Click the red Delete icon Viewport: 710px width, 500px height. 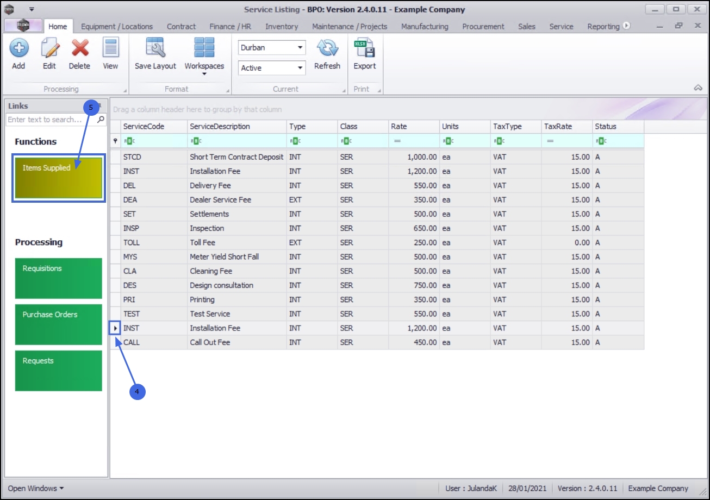[79, 49]
